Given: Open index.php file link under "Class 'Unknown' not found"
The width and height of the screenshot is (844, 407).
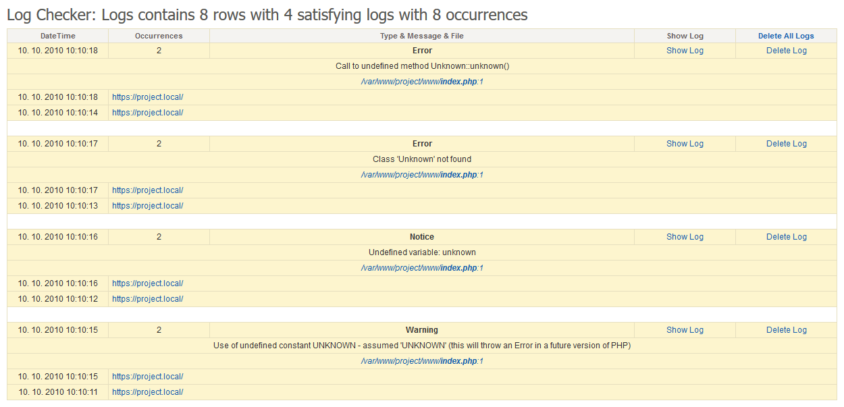Looking at the screenshot, I should coord(422,175).
